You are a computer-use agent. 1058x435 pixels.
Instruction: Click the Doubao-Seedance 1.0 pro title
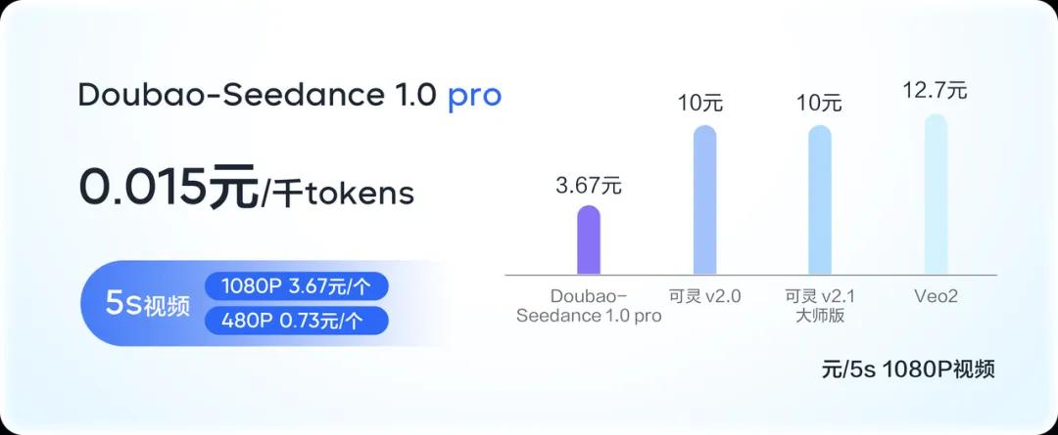pyautogui.click(x=290, y=96)
